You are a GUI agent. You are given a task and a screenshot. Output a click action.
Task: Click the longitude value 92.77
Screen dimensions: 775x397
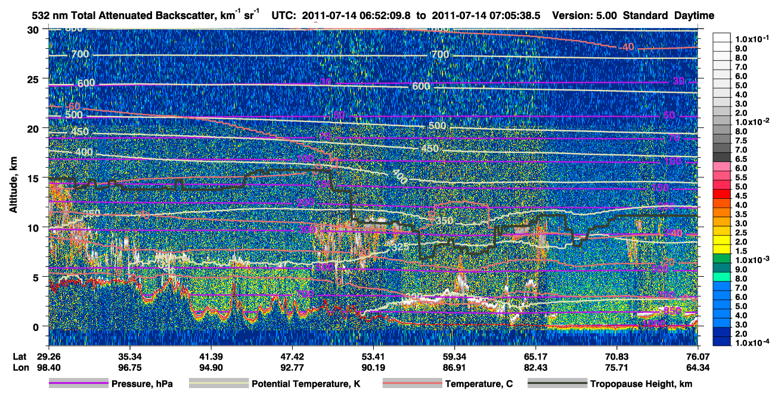pos(292,367)
